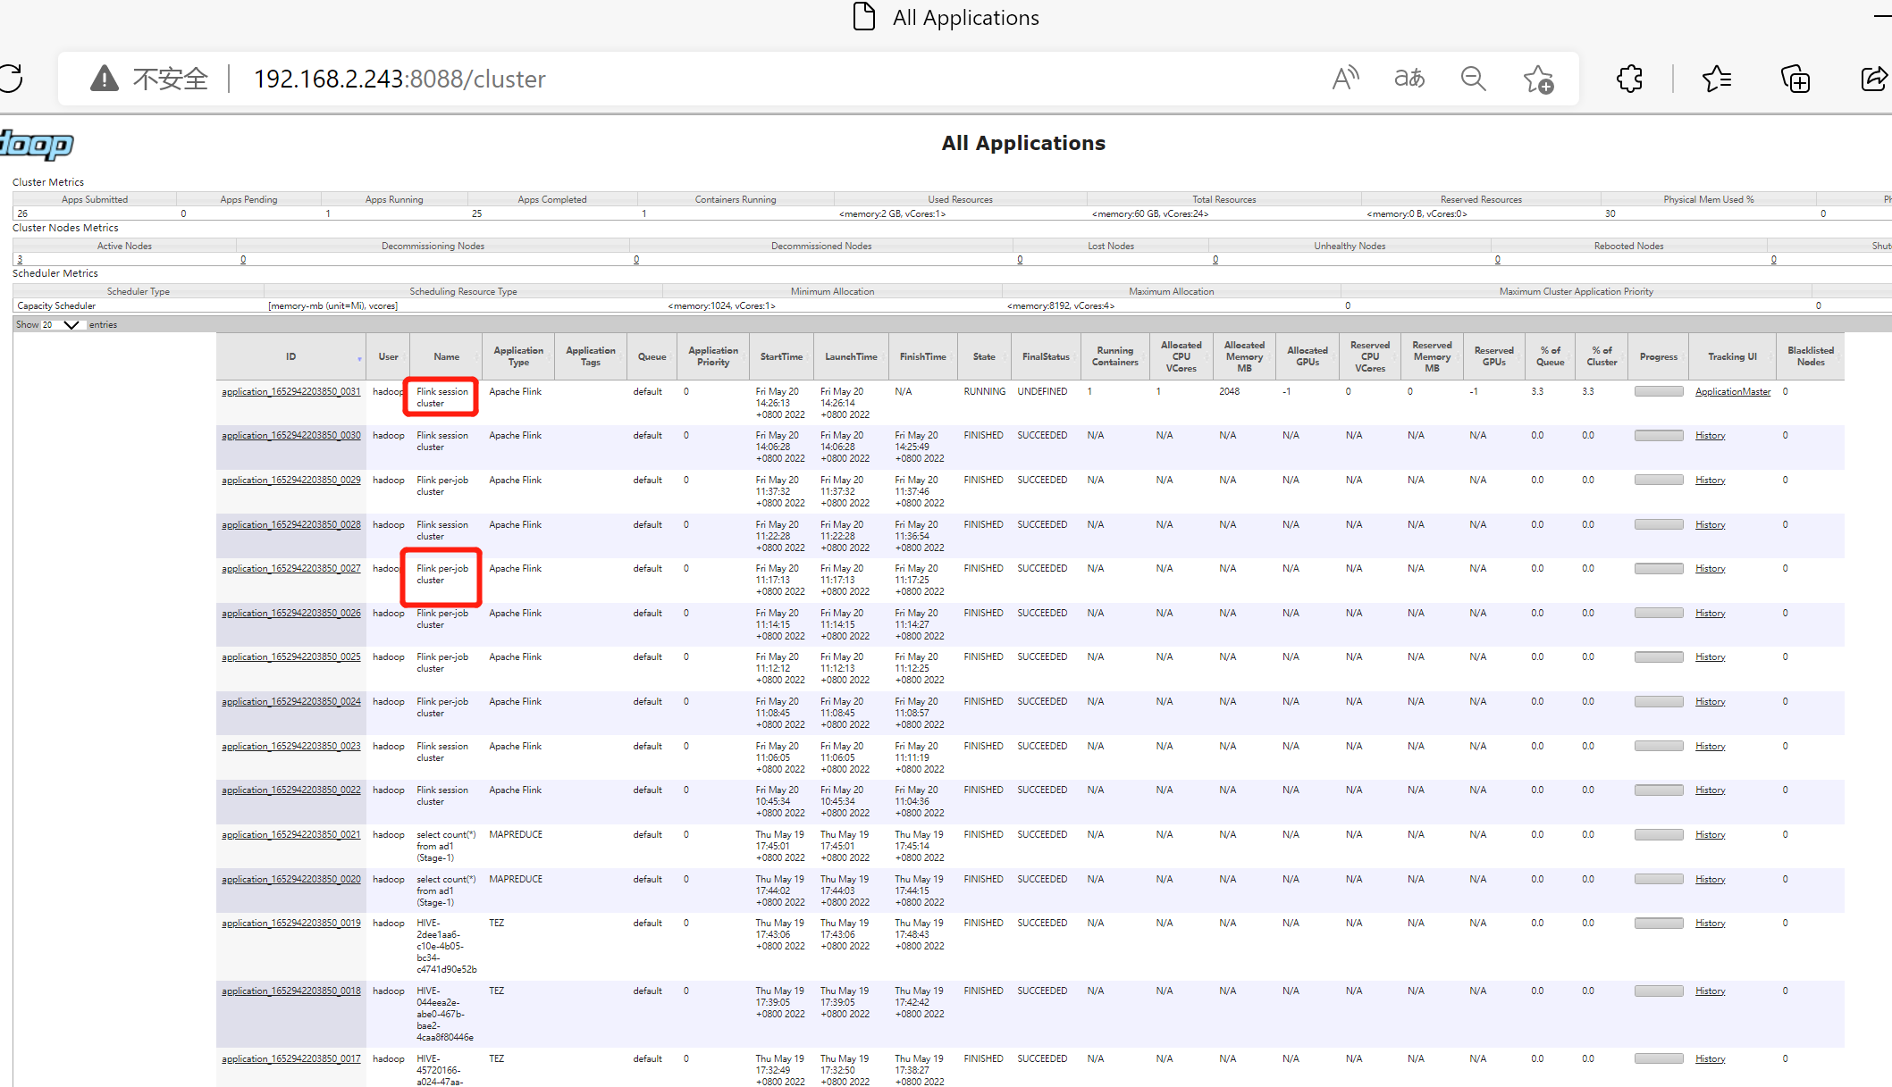
Task: Click the share page icon
Action: pos(1873,79)
